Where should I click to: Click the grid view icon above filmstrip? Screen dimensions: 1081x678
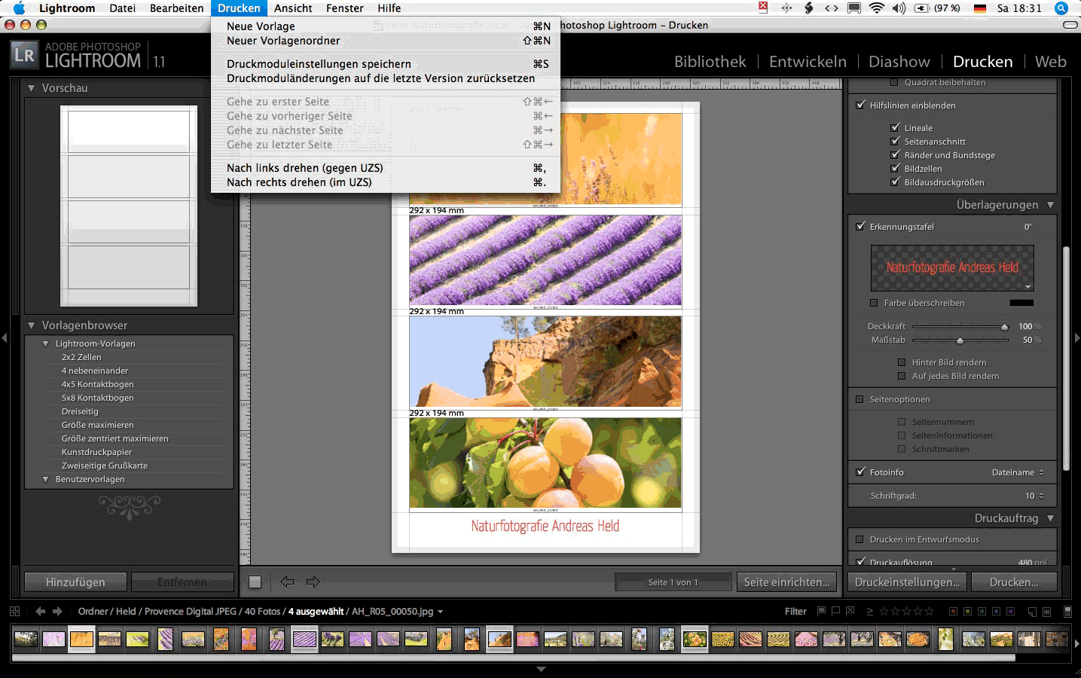pos(15,611)
